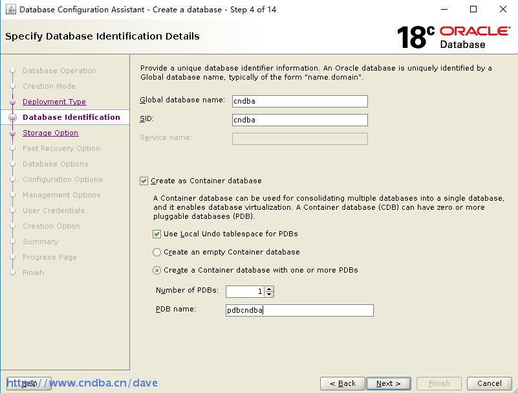Open Help for this wizard
The height and width of the screenshot is (393, 518).
click(29, 383)
